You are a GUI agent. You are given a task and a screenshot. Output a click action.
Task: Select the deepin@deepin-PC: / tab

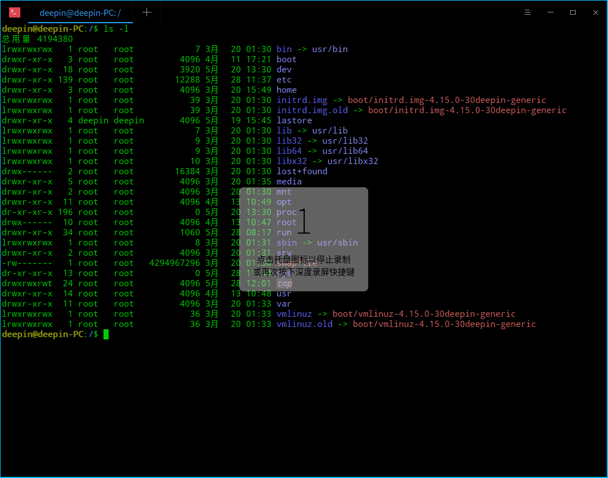click(x=80, y=13)
